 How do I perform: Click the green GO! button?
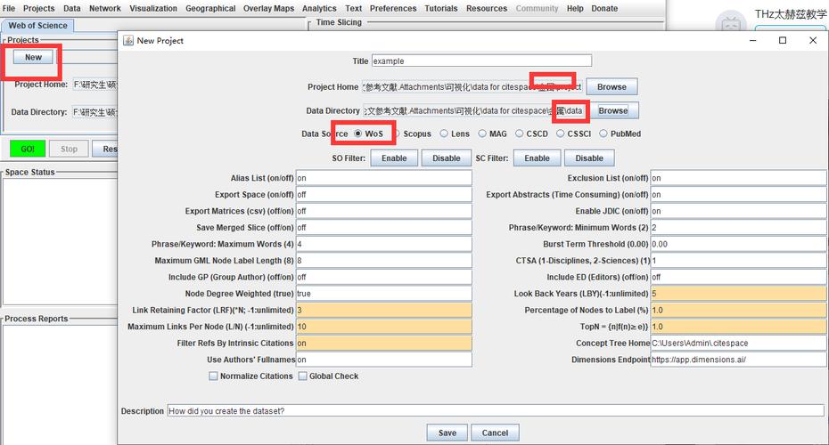pos(28,149)
